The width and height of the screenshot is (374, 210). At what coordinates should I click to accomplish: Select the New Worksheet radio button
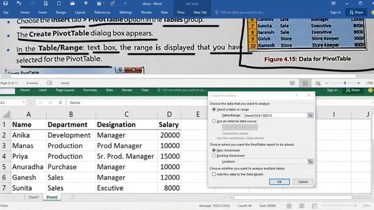(214, 150)
